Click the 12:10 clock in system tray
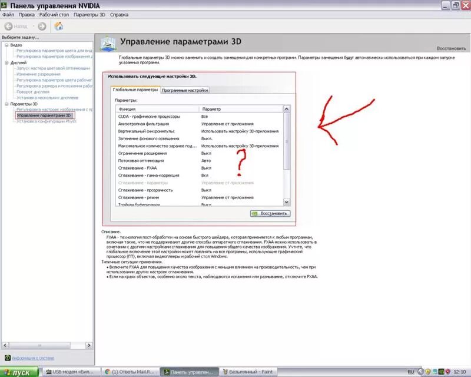Image resolution: width=471 pixels, height=377 pixels. [x=460, y=372]
